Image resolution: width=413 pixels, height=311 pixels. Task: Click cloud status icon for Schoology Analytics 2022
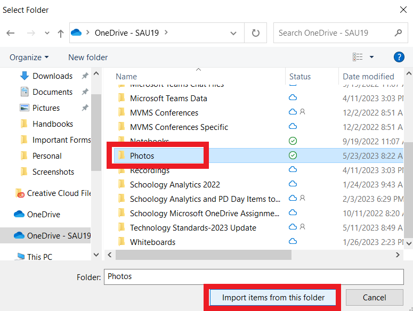tap(293, 184)
